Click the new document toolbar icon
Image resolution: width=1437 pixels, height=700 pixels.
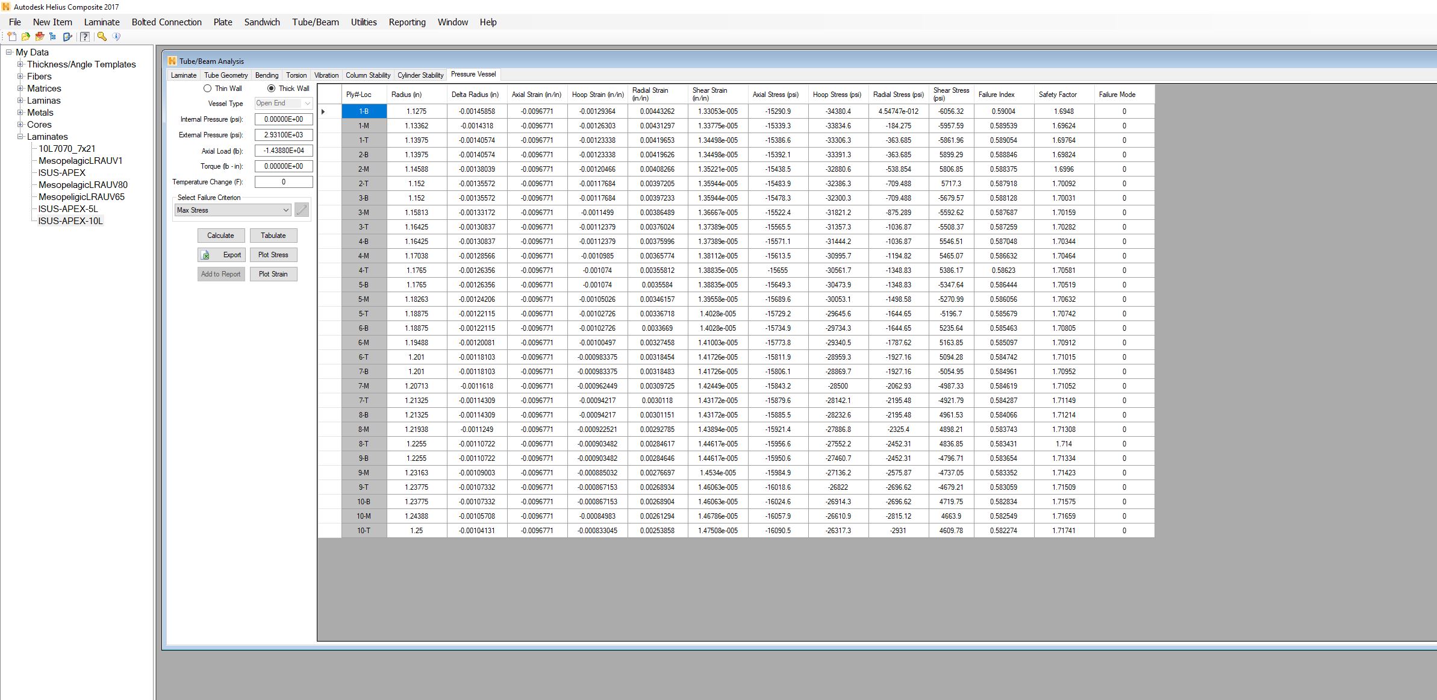(11, 37)
